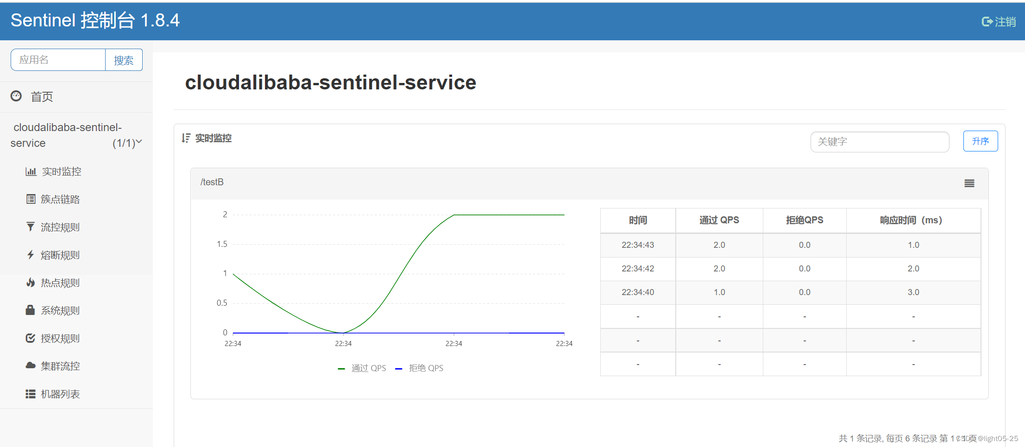
Task: Focus the 关键字 keyword filter input
Action: 880,142
